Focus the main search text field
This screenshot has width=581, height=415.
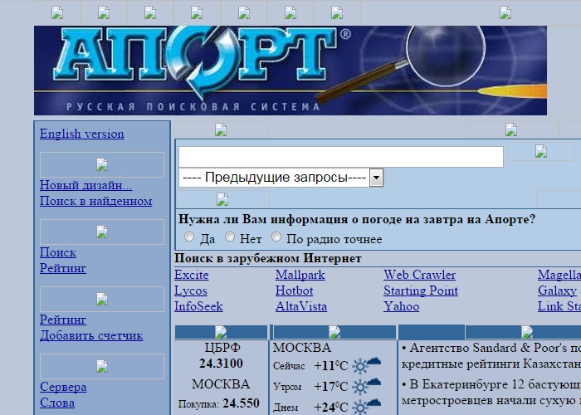[x=340, y=157]
